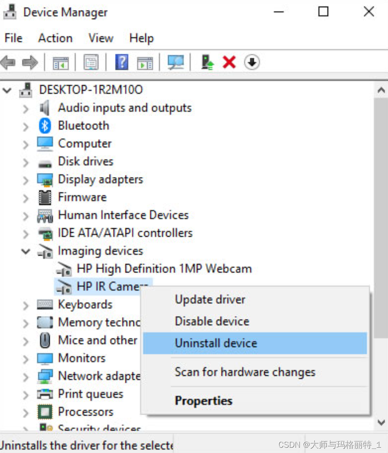Expand the Keyboards node
The height and width of the screenshot is (453, 388).
click(x=26, y=306)
